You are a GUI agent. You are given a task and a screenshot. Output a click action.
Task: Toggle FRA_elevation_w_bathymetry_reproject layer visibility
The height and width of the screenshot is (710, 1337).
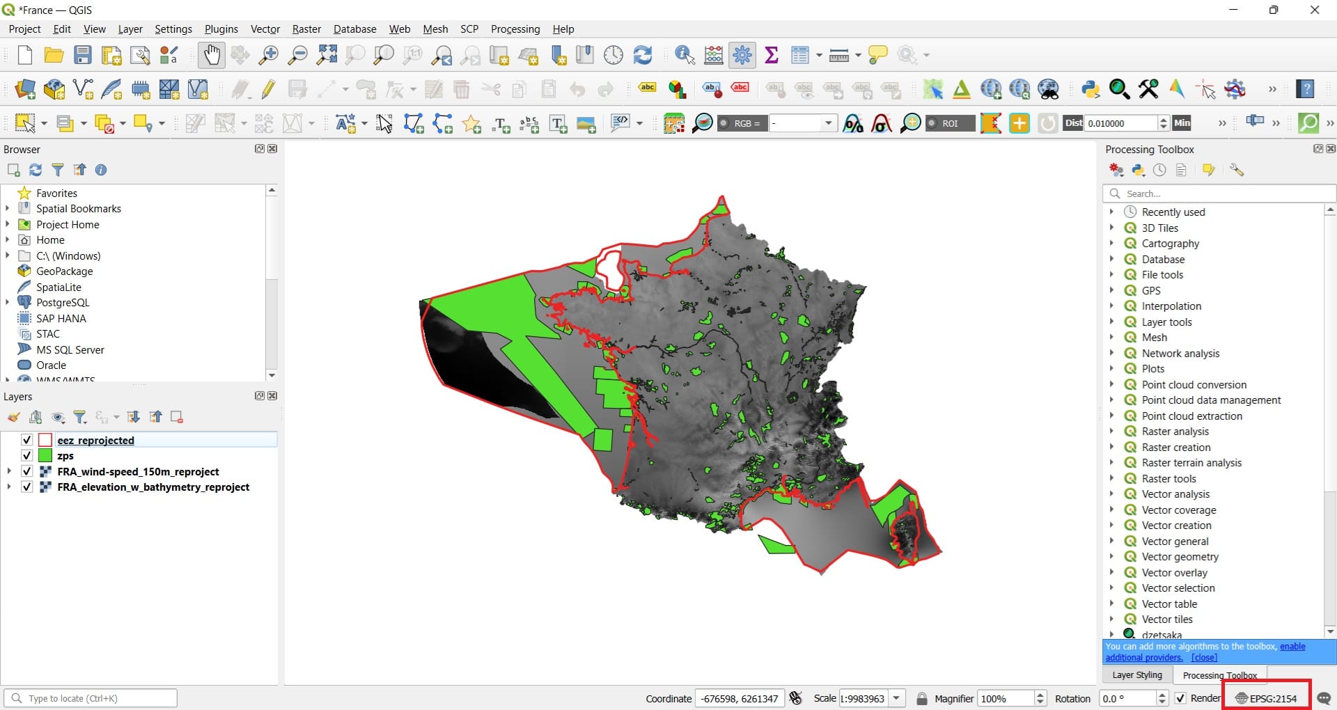coord(26,487)
